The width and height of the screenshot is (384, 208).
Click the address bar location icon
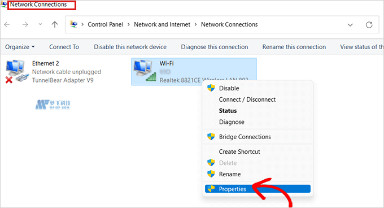click(74, 24)
